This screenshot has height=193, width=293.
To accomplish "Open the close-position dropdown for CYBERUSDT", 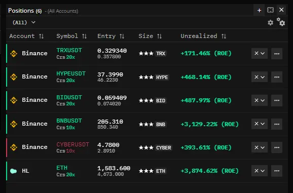I will point(260,147).
